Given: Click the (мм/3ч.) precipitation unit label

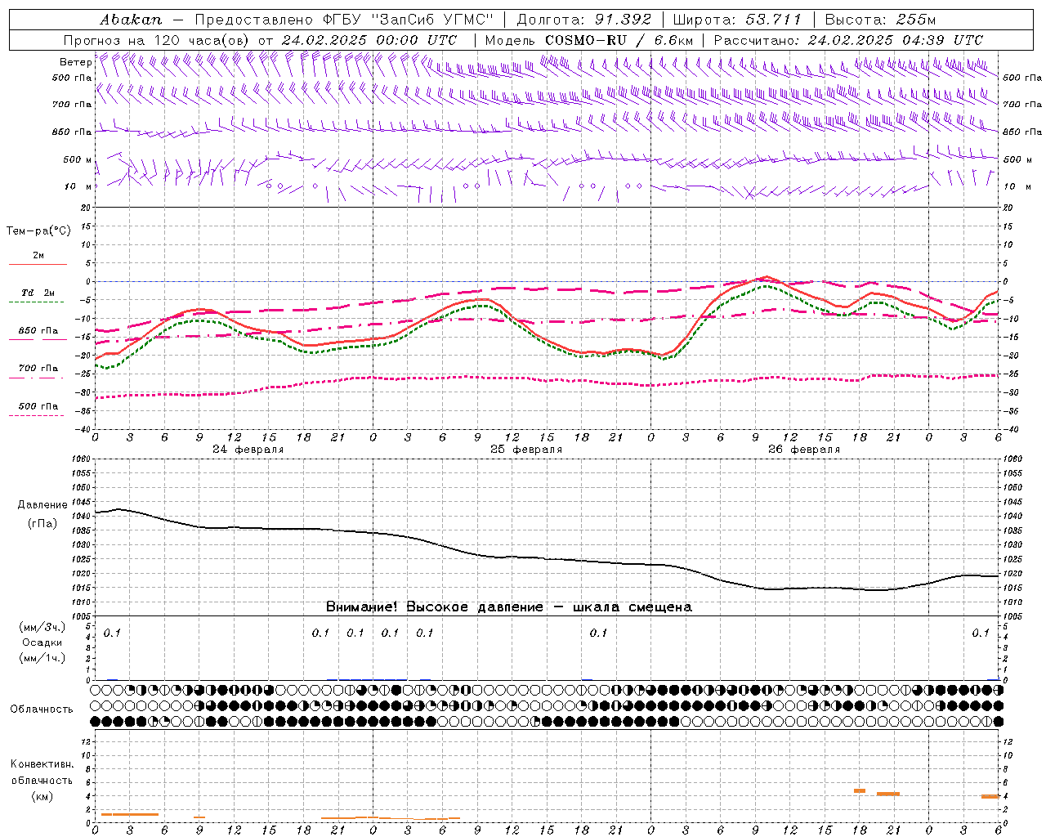Looking at the screenshot, I should tap(42, 627).
